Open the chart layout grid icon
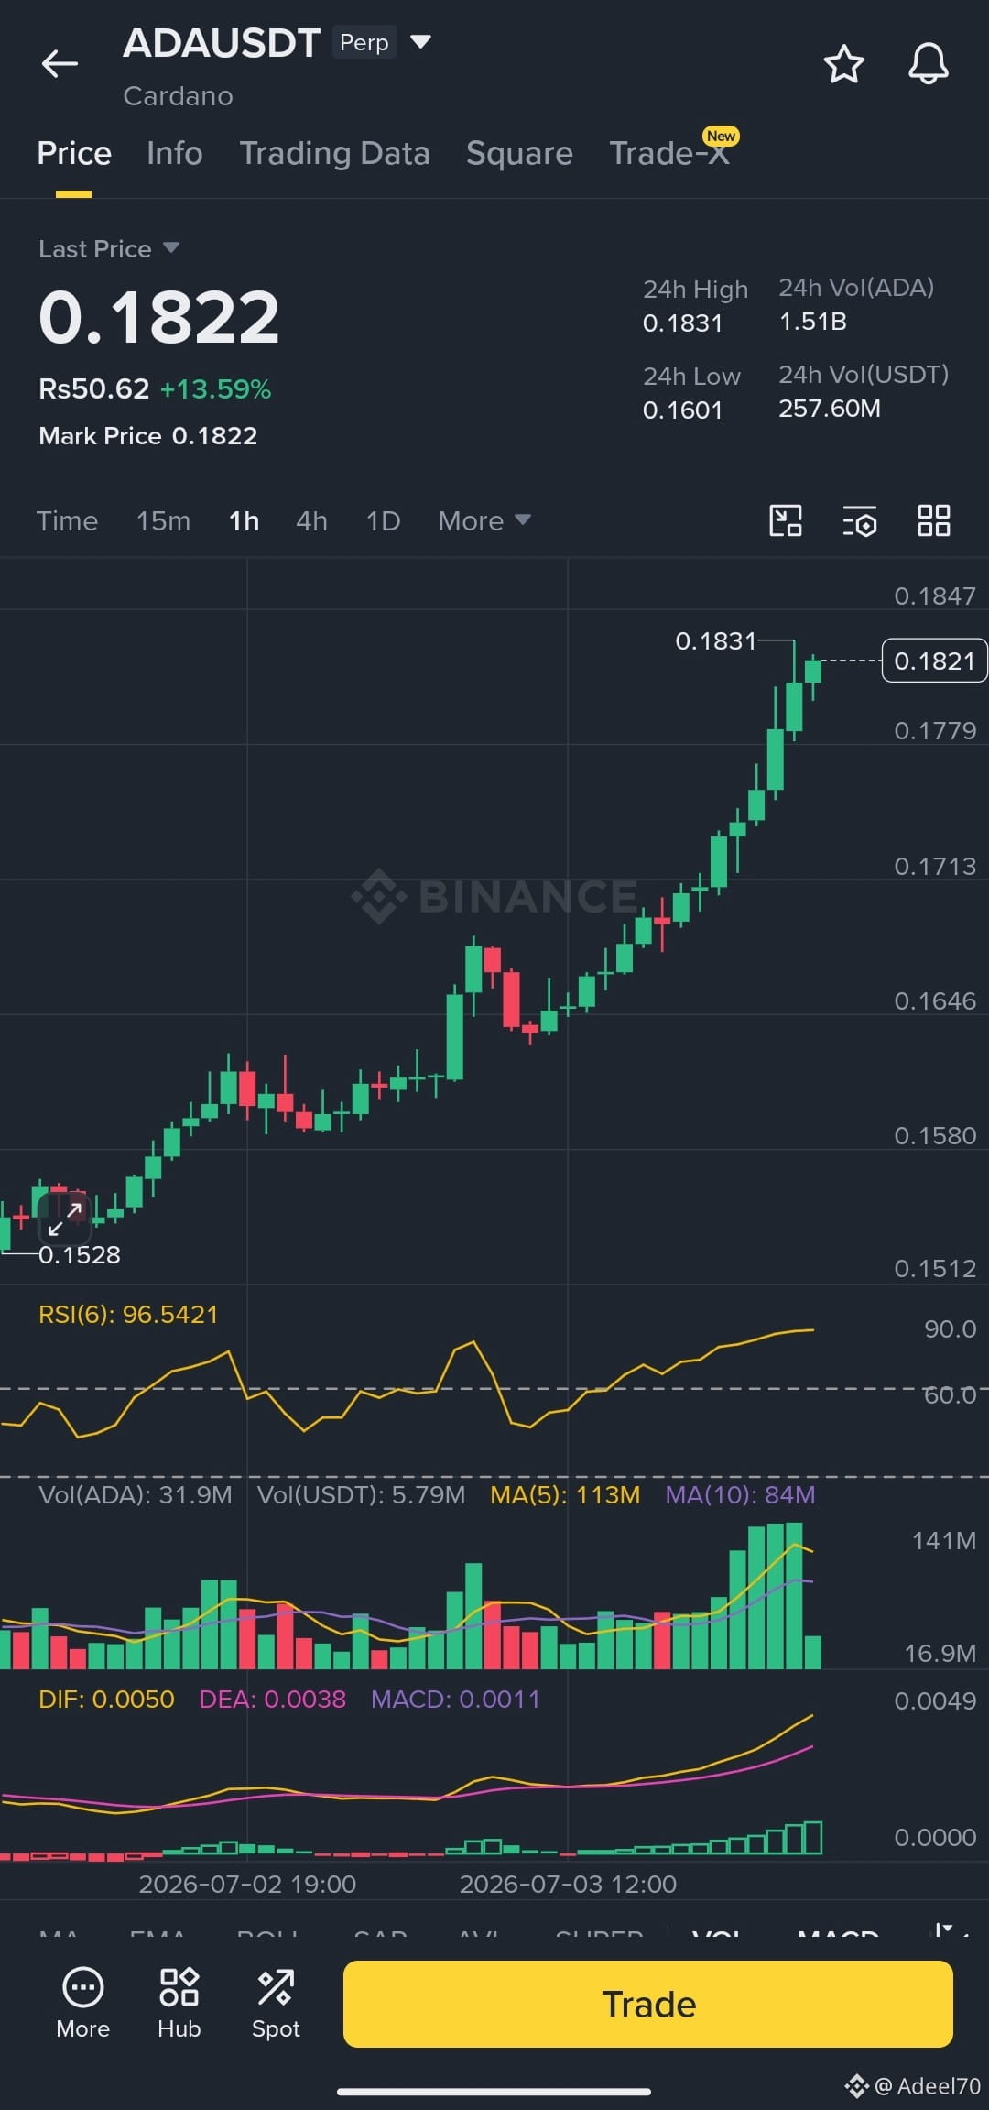The height and width of the screenshot is (2110, 989). (934, 520)
